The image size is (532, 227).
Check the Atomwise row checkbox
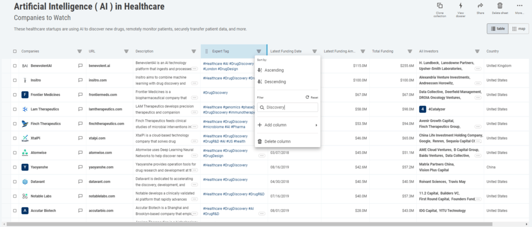pos(15,152)
